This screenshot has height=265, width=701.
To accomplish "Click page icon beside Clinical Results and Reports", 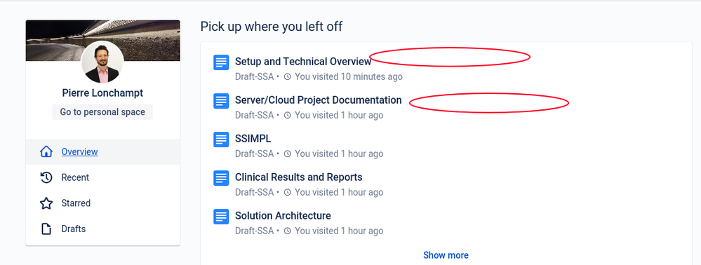I will (221, 178).
